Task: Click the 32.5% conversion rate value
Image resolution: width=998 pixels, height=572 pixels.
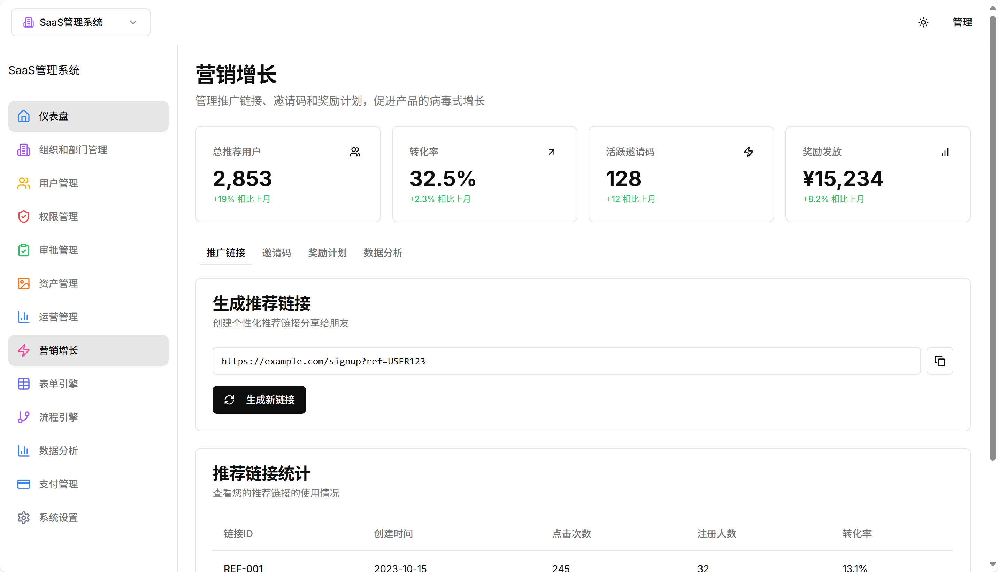Action: click(x=443, y=178)
